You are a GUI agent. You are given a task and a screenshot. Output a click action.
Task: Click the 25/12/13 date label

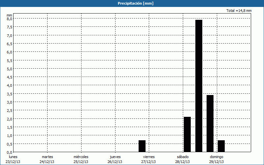pyautogui.click(x=81, y=162)
